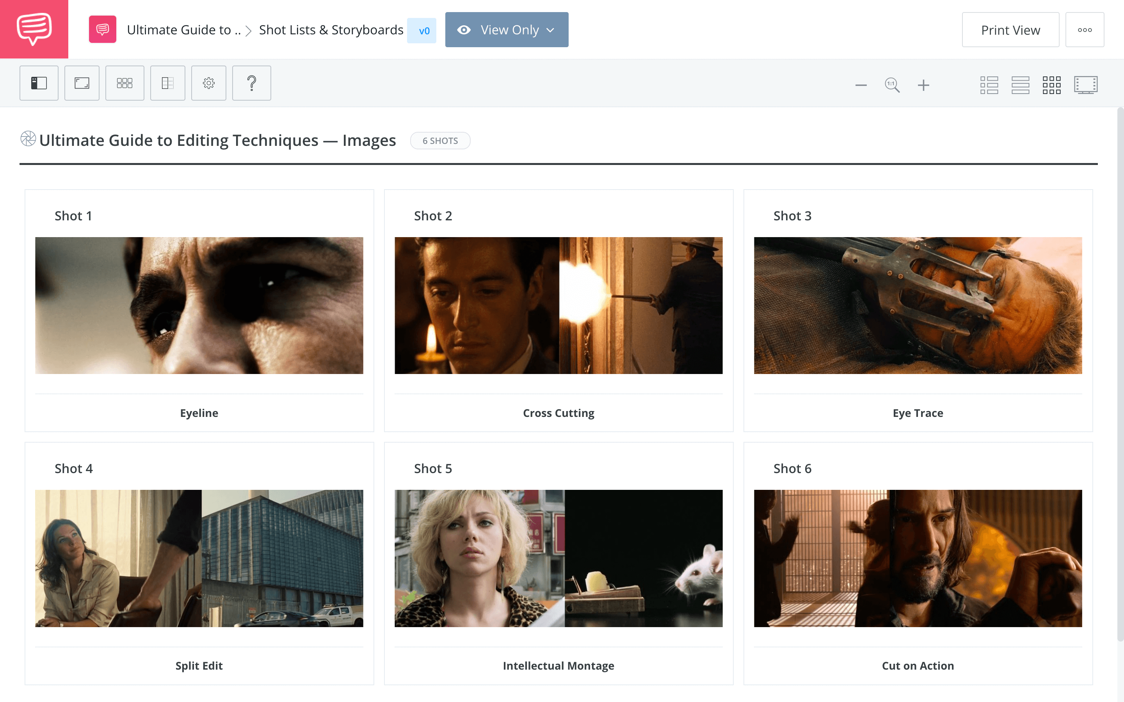This screenshot has height=702, width=1124.
Task: Click the 'Shot 2' heading
Action: (x=433, y=216)
